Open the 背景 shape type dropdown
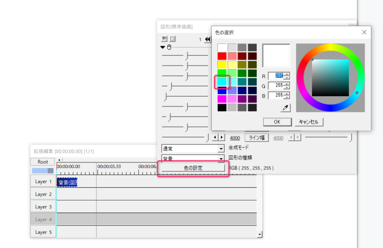 (221, 158)
